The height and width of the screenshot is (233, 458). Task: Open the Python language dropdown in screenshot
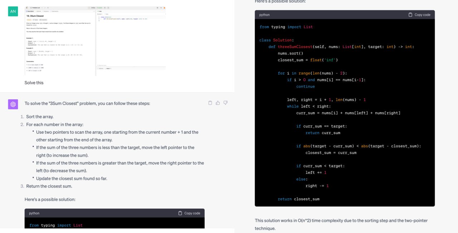click(99, 14)
